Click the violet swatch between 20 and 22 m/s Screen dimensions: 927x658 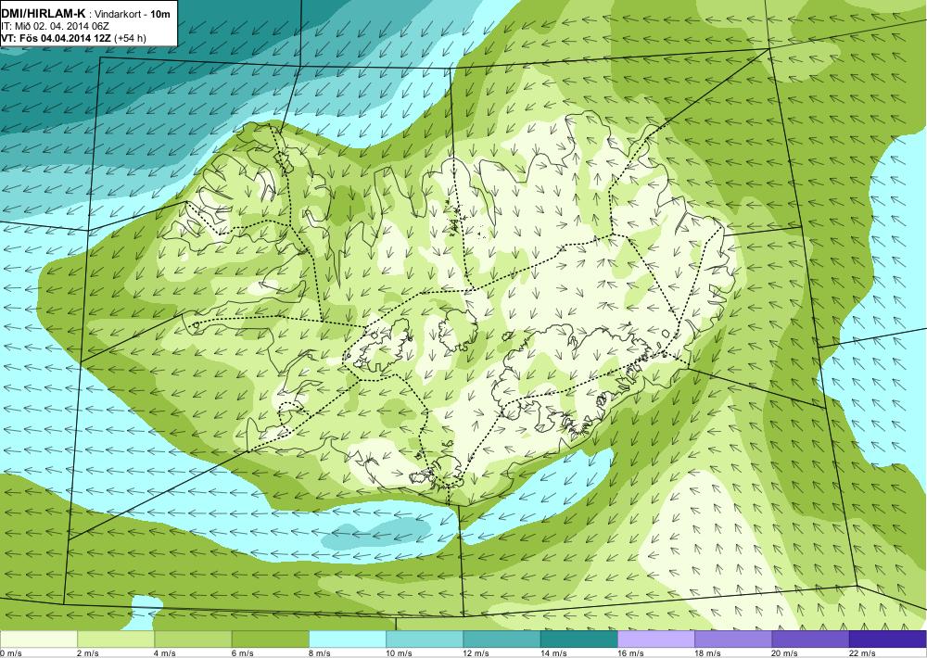click(x=810, y=639)
